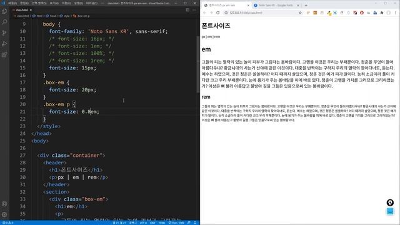Click the Chrome back arrow
Viewport: 400px width, 225px height.
[204, 12]
